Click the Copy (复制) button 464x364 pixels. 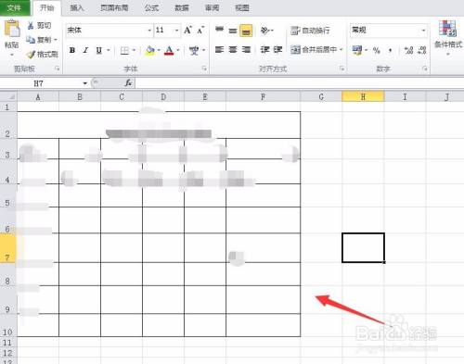point(39,40)
